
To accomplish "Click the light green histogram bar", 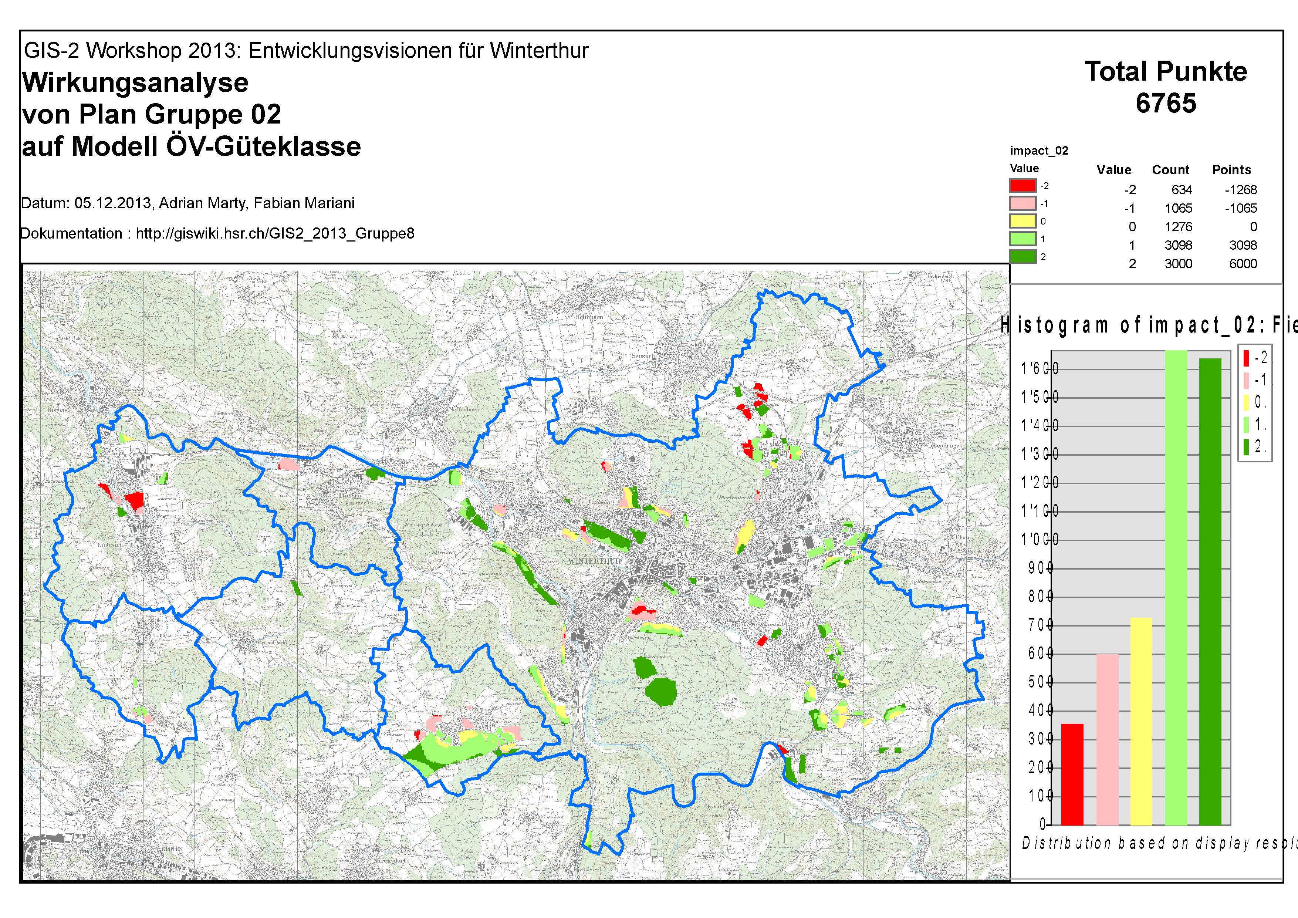I will click(1176, 588).
